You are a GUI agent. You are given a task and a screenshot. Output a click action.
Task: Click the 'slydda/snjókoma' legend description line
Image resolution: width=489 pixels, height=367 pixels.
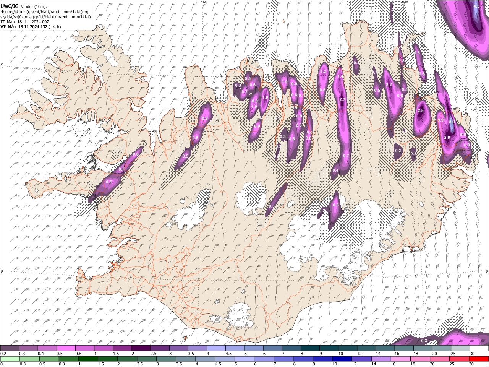click(x=45, y=17)
